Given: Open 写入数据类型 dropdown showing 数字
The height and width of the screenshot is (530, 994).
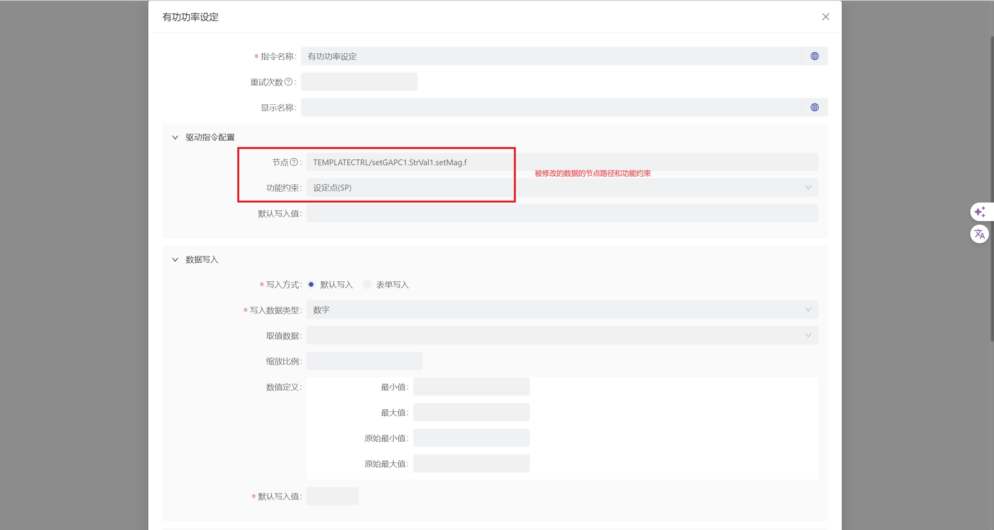Looking at the screenshot, I should tap(562, 310).
